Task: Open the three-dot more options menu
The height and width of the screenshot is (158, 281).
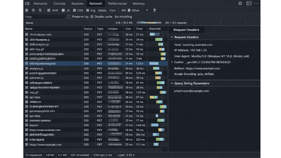Action: (256, 4)
